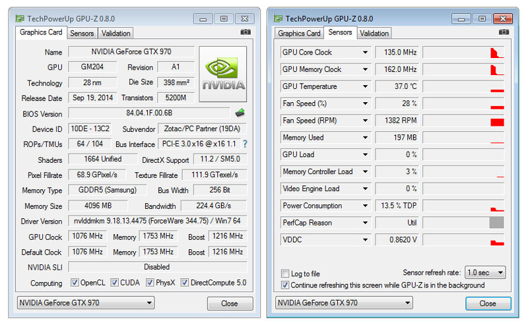Image resolution: width=528 pixels, height=325 pixels.
Task: Click the Texture Fillrate value 111.9 GTexel/s
Action: click(214, 175)
